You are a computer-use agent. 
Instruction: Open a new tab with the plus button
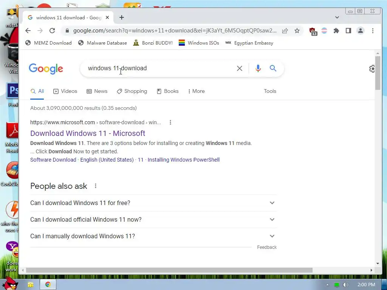pyautogui.click(x=121, y=17)
